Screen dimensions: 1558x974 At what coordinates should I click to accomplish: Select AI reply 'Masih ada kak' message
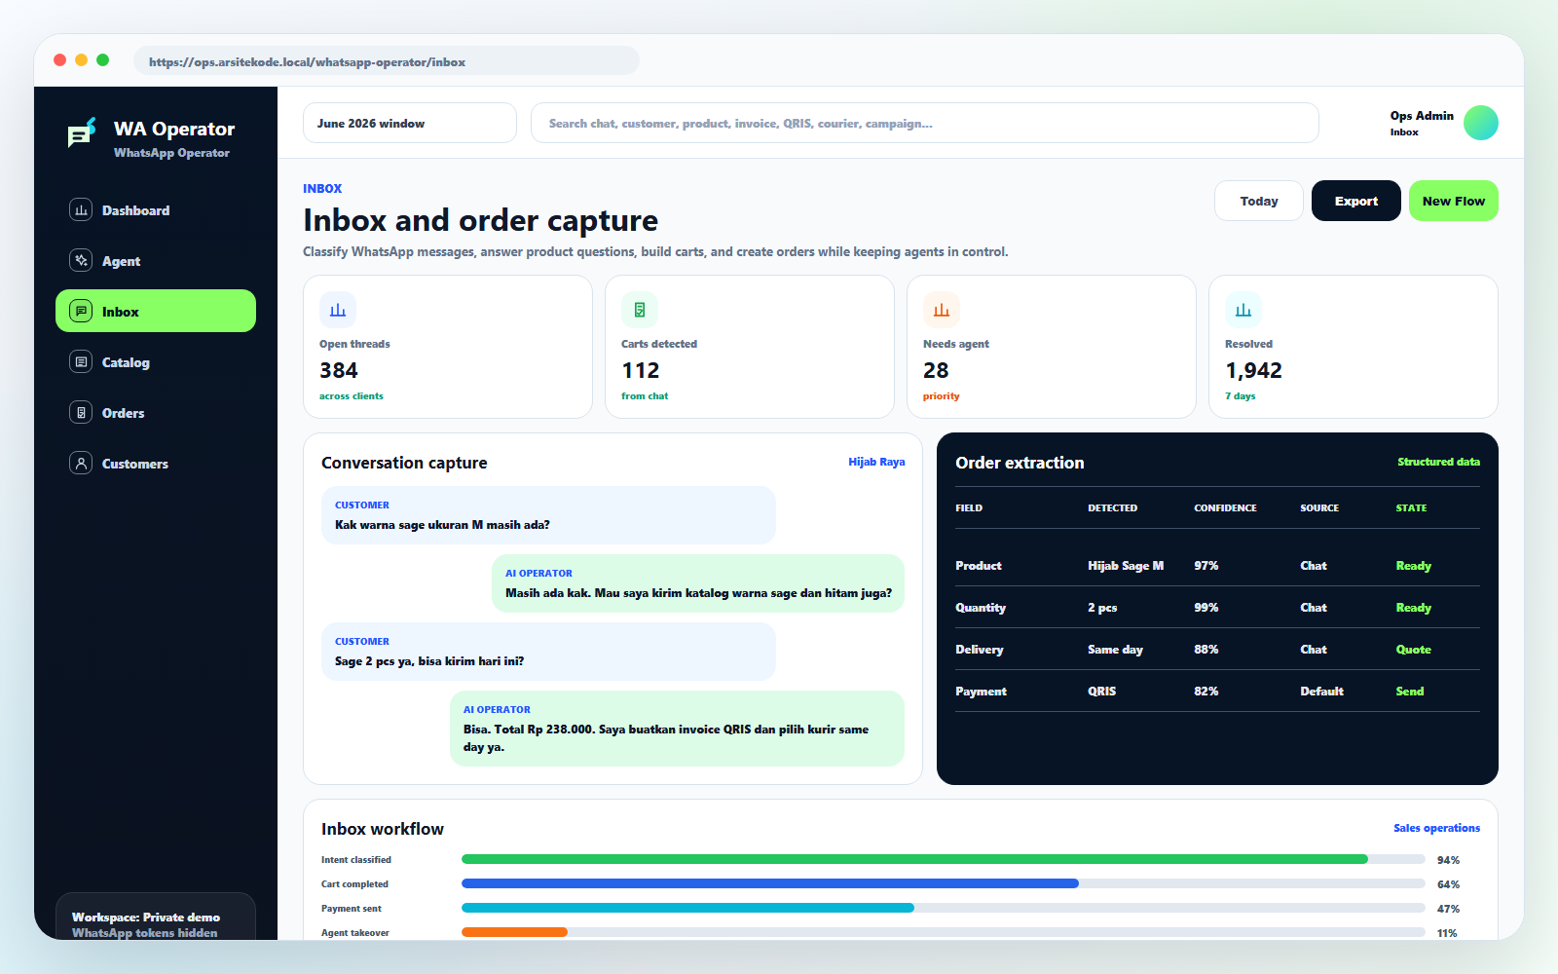point(698,583)
